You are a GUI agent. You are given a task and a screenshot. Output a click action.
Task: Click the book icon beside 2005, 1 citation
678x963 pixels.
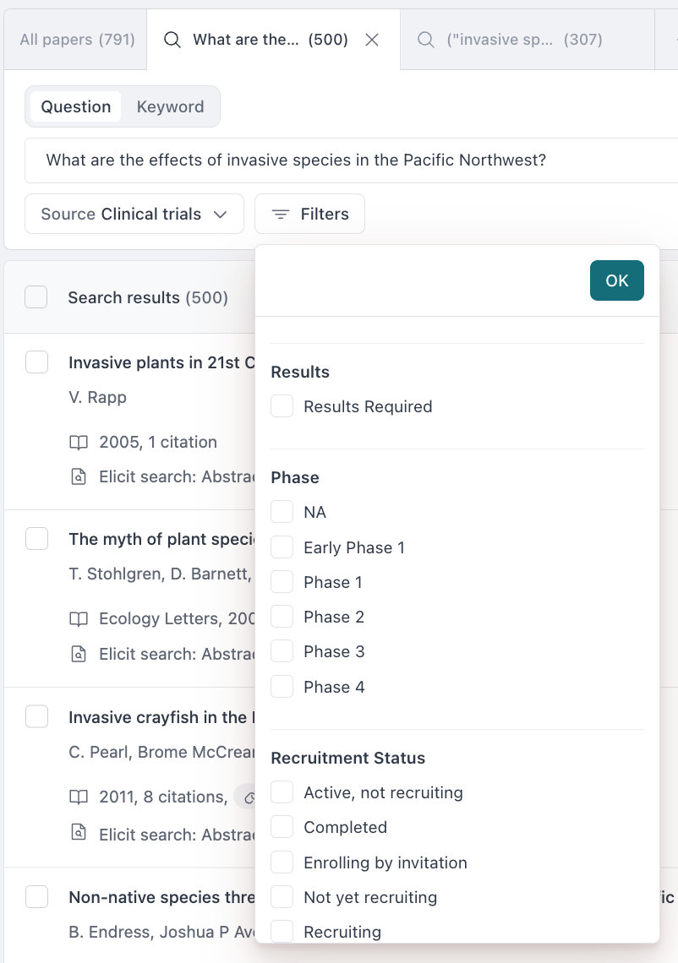click(x=79, y=443)
